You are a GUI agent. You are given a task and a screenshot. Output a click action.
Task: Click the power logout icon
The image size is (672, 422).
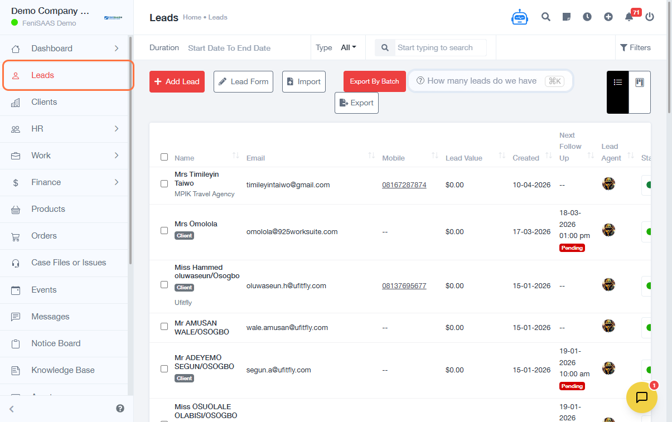pos(650,17)
